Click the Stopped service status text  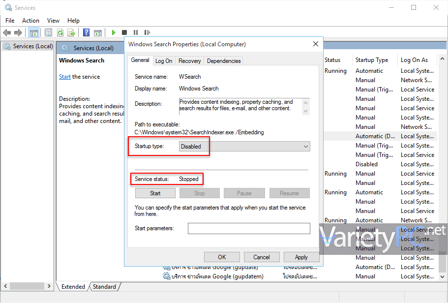[188, 179]
